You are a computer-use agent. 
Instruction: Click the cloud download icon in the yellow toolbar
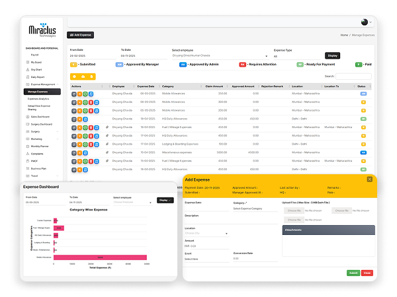pyautogui.click(x=83, y=77)
